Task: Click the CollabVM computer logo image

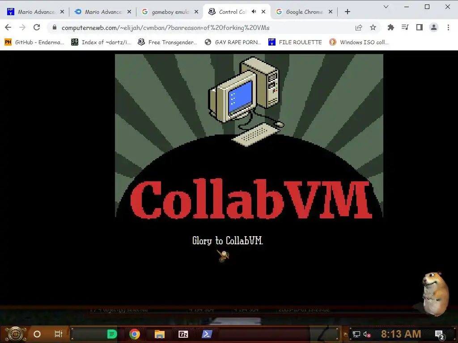Action: point(249,136)
